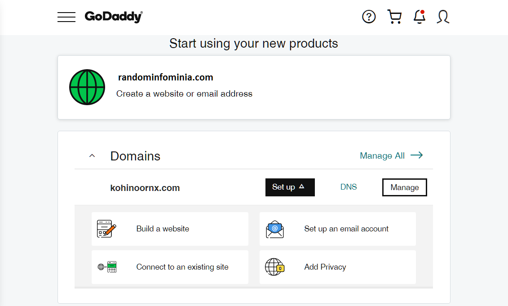Image resolution: width=508 pixels, height=306 pixels.
Task: Click Create a website or email address
Action: pos(184,94)
